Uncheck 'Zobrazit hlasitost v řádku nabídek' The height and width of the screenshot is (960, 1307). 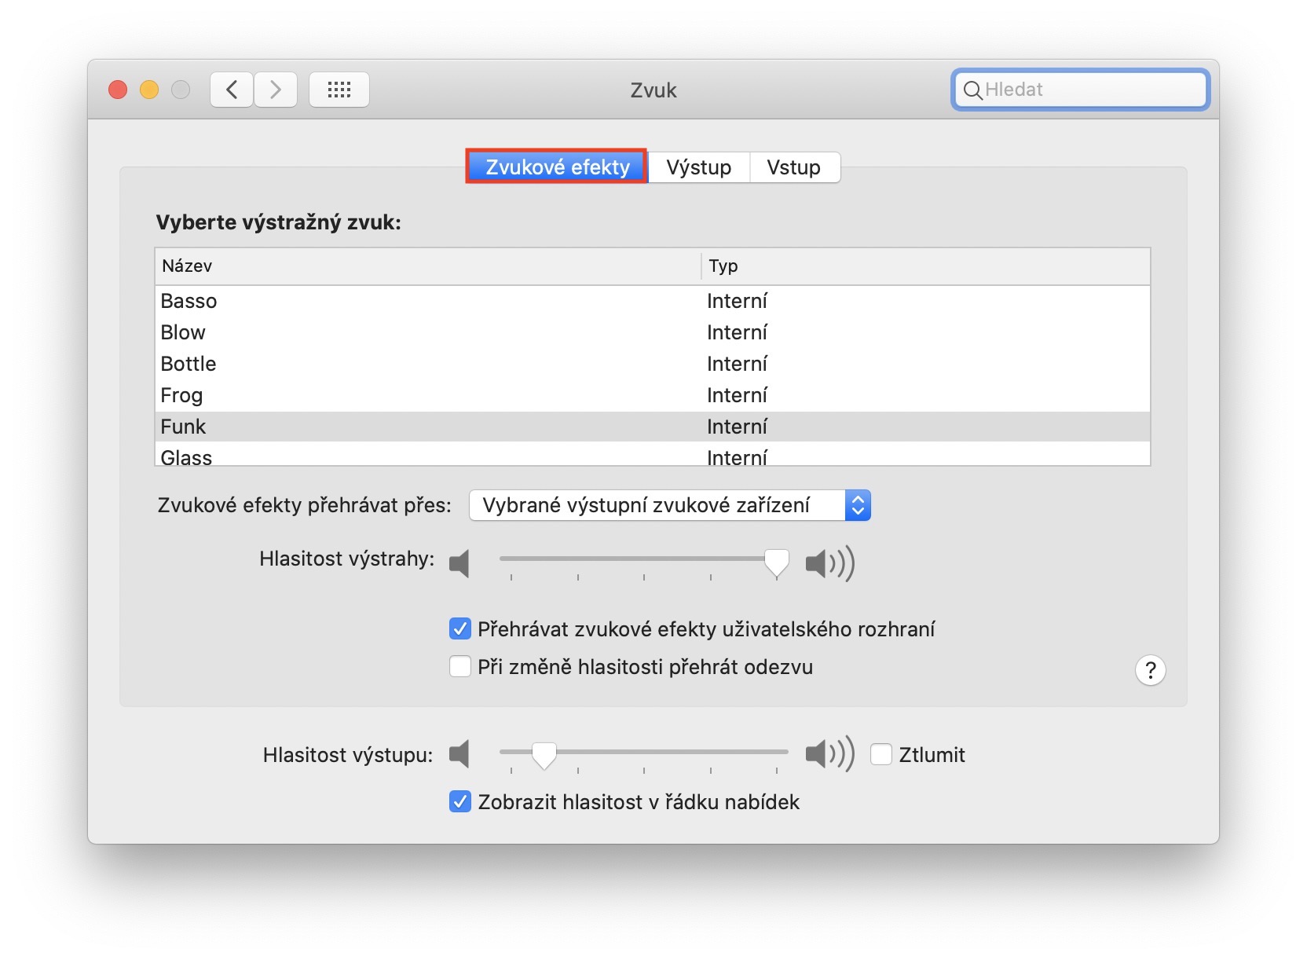coord(460,801)
